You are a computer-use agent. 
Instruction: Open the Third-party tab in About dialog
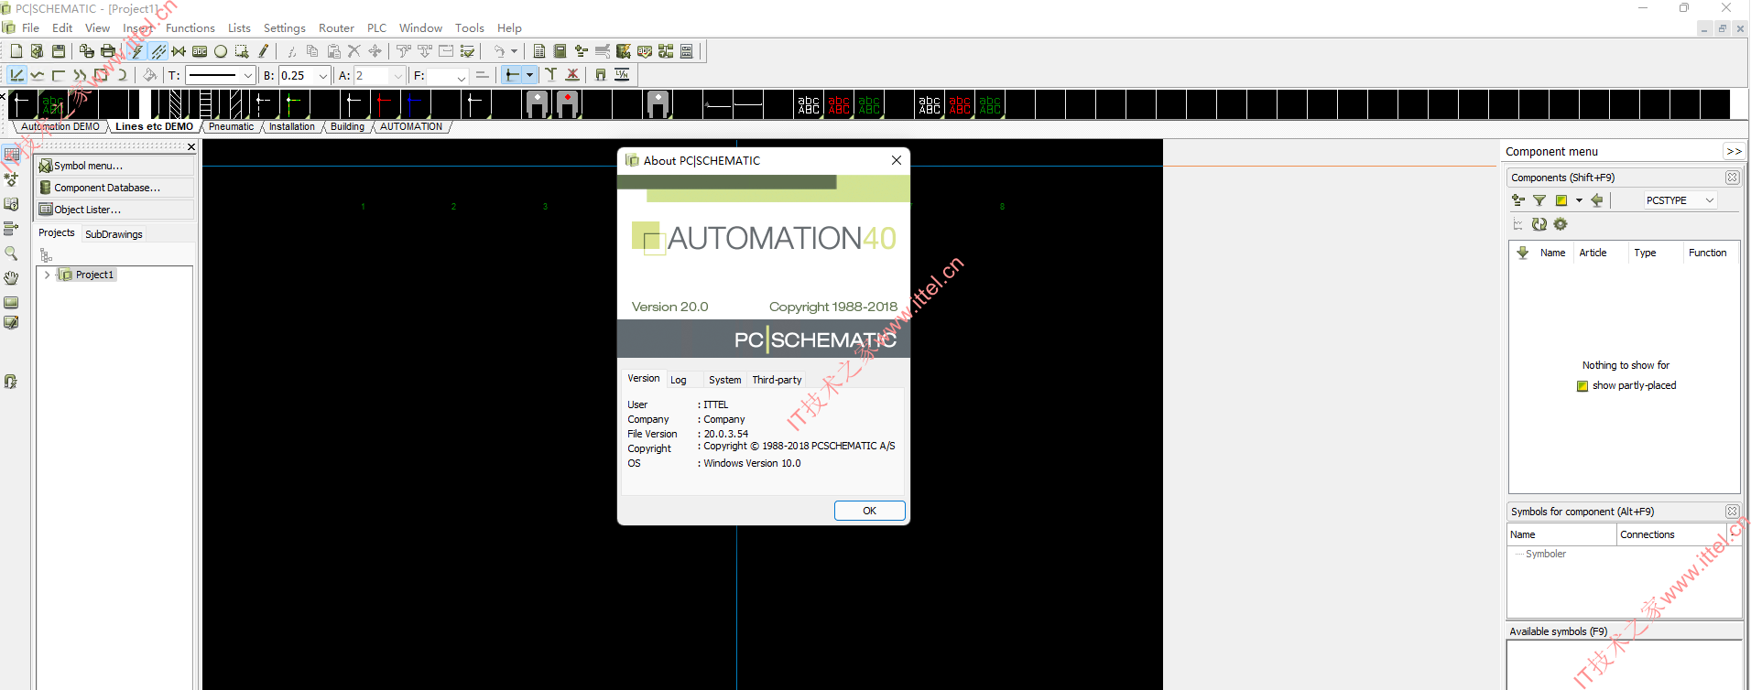[777, 380]
